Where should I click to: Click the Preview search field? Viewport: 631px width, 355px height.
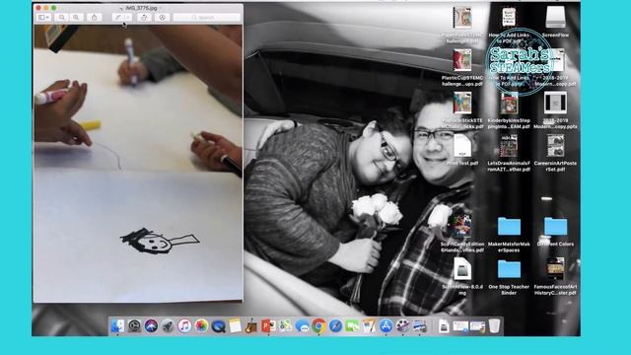(206, 18)
